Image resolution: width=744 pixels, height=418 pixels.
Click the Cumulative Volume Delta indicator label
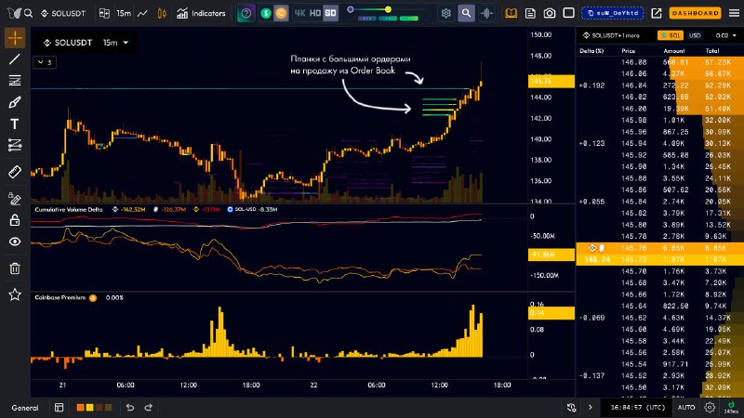tap(69, 210)
